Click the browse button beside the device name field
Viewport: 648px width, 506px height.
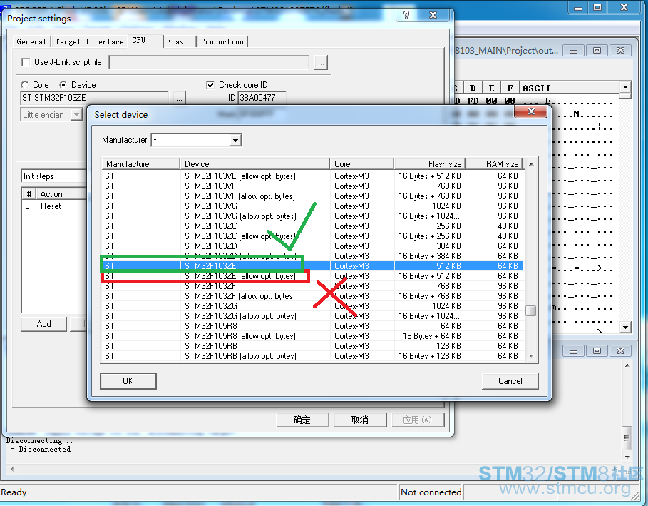180,98
